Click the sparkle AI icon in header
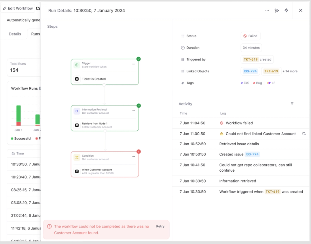This screenshot has height=244, width=311. click(276, 10)
